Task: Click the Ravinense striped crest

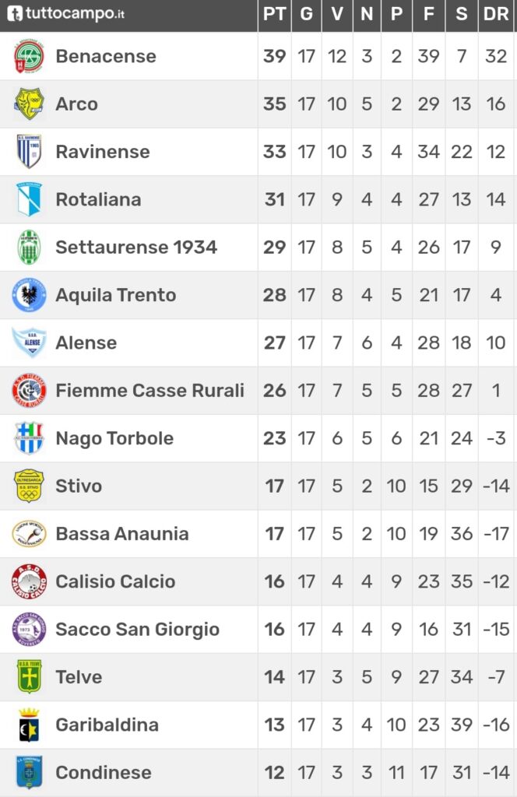Action: coord(29,152)
